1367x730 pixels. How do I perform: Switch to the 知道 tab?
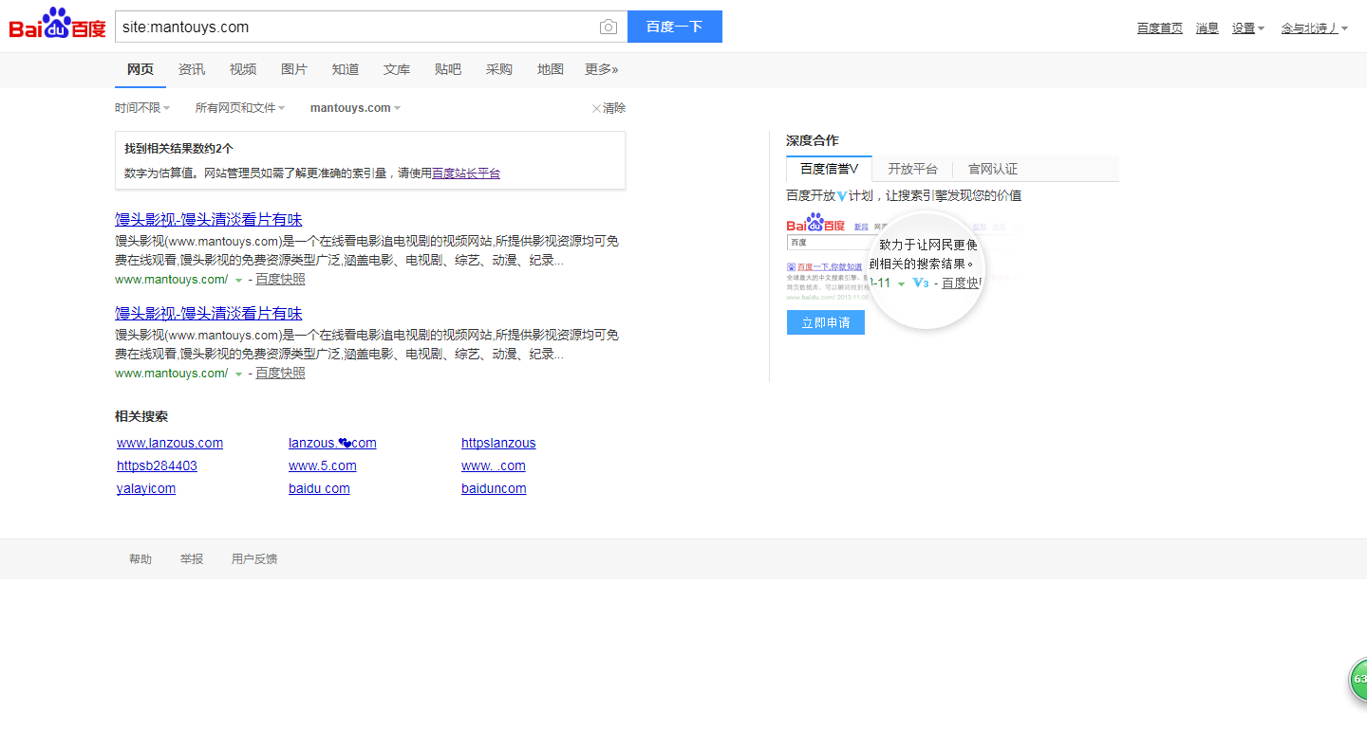(346, 69)
